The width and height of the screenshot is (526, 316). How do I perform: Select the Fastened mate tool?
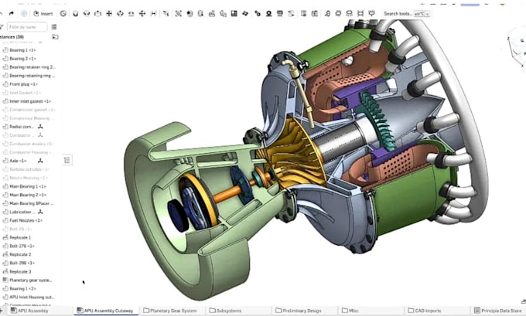click(x=76, y=13)
